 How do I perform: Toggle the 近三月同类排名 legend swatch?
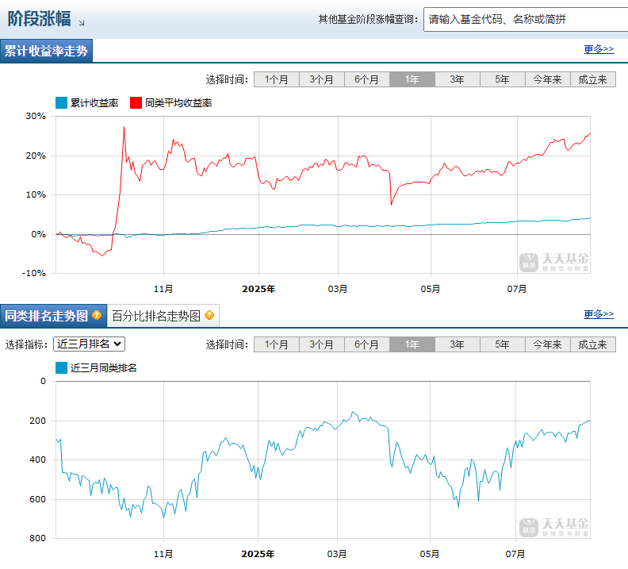click(61, 368)
